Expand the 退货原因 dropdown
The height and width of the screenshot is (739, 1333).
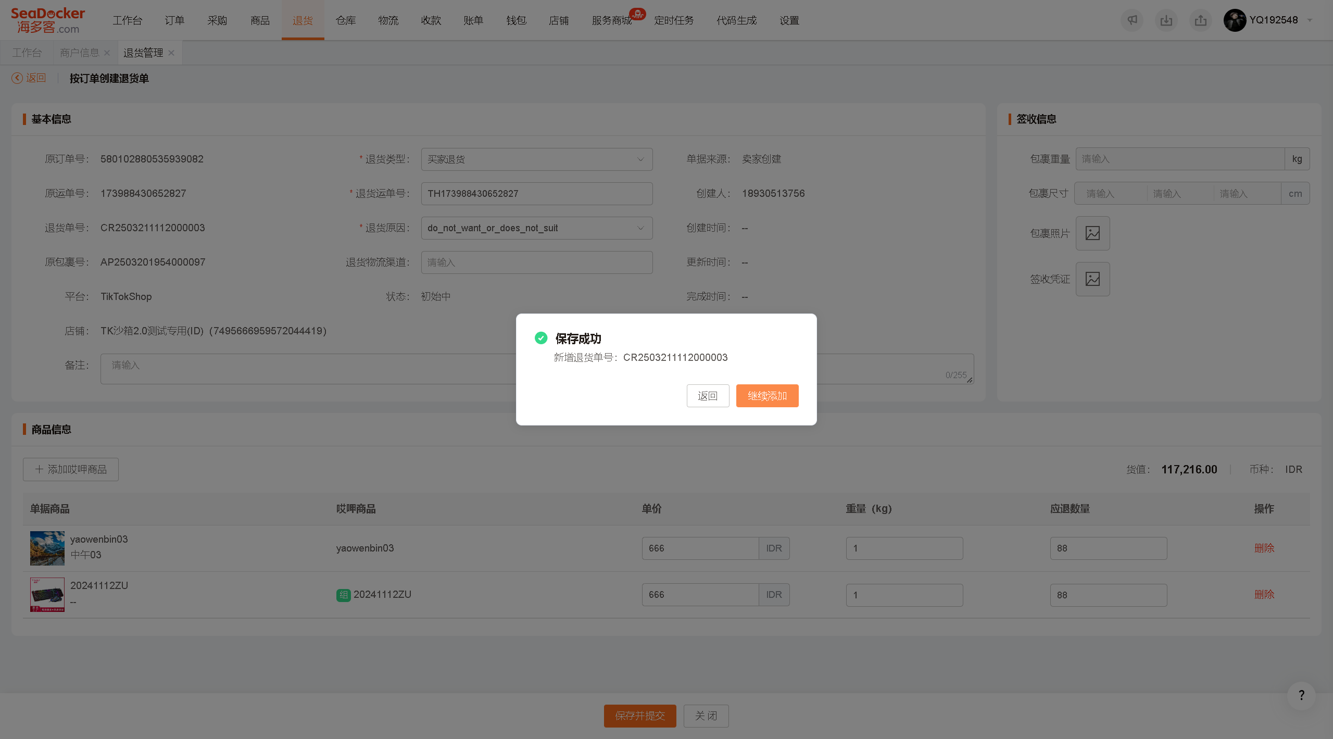click(x=537, y=228)
